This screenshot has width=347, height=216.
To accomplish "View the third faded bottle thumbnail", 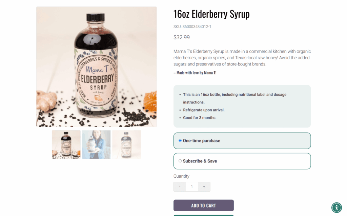I will click(x=126, y=144).
